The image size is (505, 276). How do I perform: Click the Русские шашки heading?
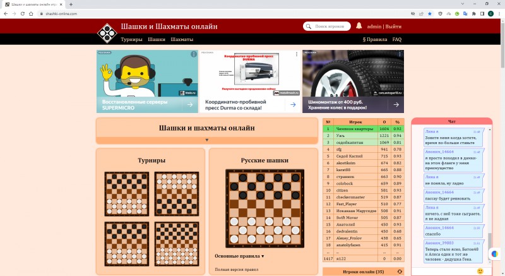(264, 160)
